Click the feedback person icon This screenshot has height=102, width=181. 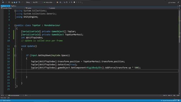coord(178,3)
